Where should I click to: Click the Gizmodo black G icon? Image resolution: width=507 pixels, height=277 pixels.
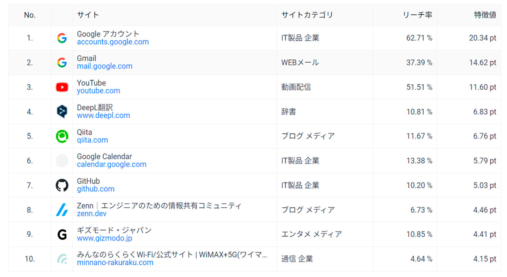click(62, 234)
